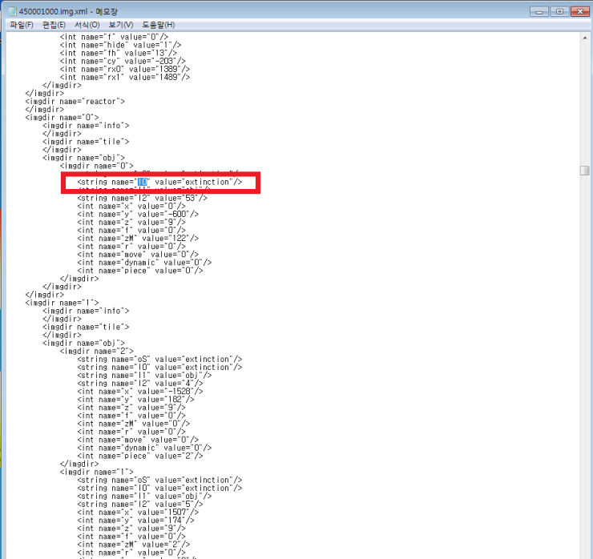Click the line with l2 value="5"
This screenshot has width=593, height=559.
(140, 505)
